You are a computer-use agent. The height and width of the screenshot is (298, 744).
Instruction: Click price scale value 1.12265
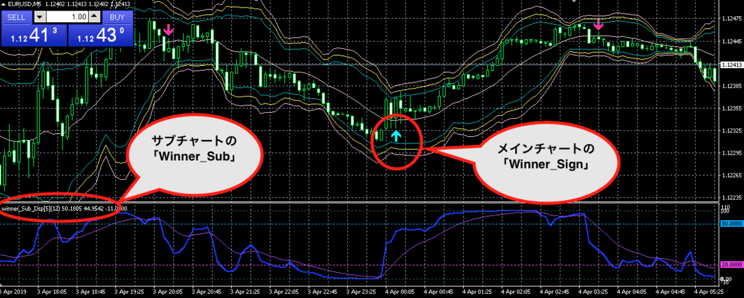pos(732,175)
